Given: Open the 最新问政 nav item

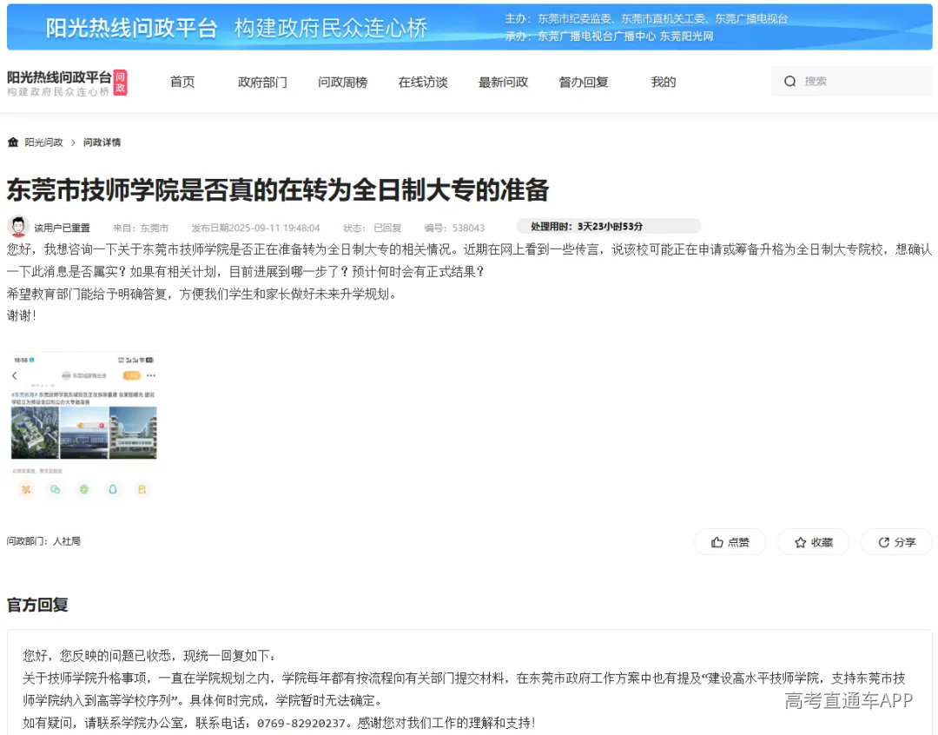Looking at the screenshot, I should click(503, 82).
